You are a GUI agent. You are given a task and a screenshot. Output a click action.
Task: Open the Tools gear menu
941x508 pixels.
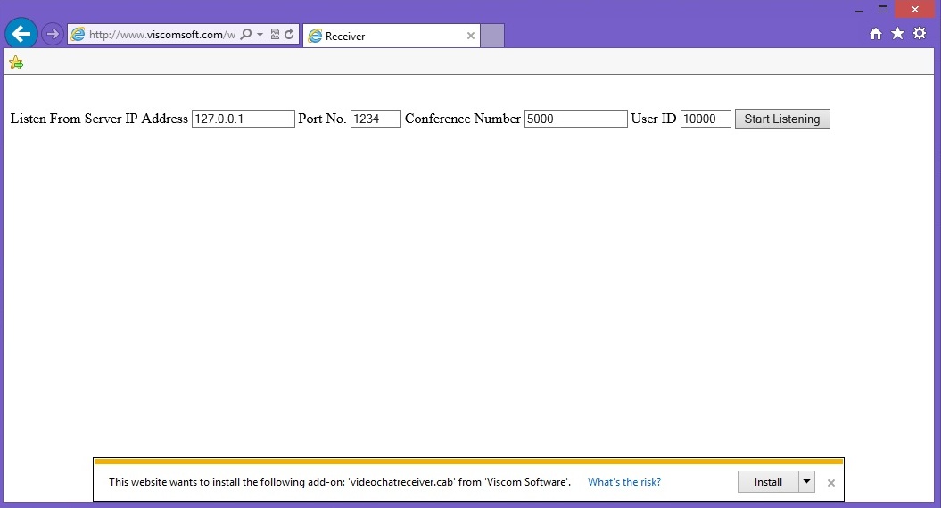[920, 34]
